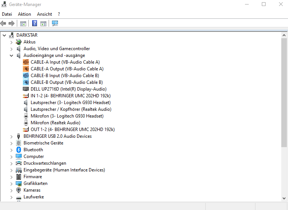288x210 pixels.
Task: Click the scrollbar up arrow
Action: 284,35
